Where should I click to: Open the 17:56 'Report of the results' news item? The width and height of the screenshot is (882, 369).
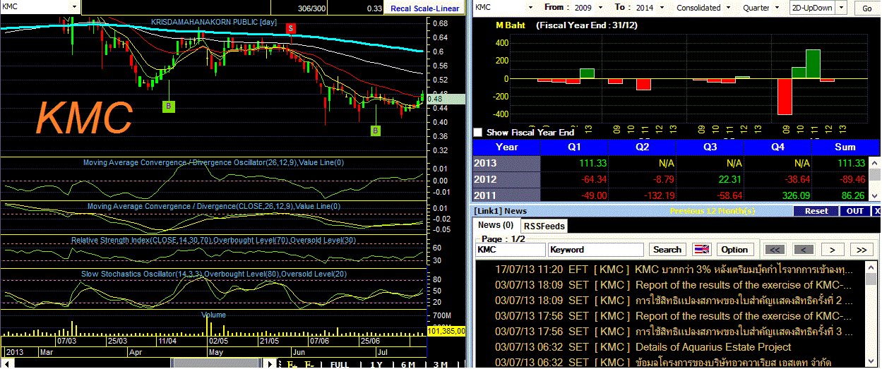point(674,315)
